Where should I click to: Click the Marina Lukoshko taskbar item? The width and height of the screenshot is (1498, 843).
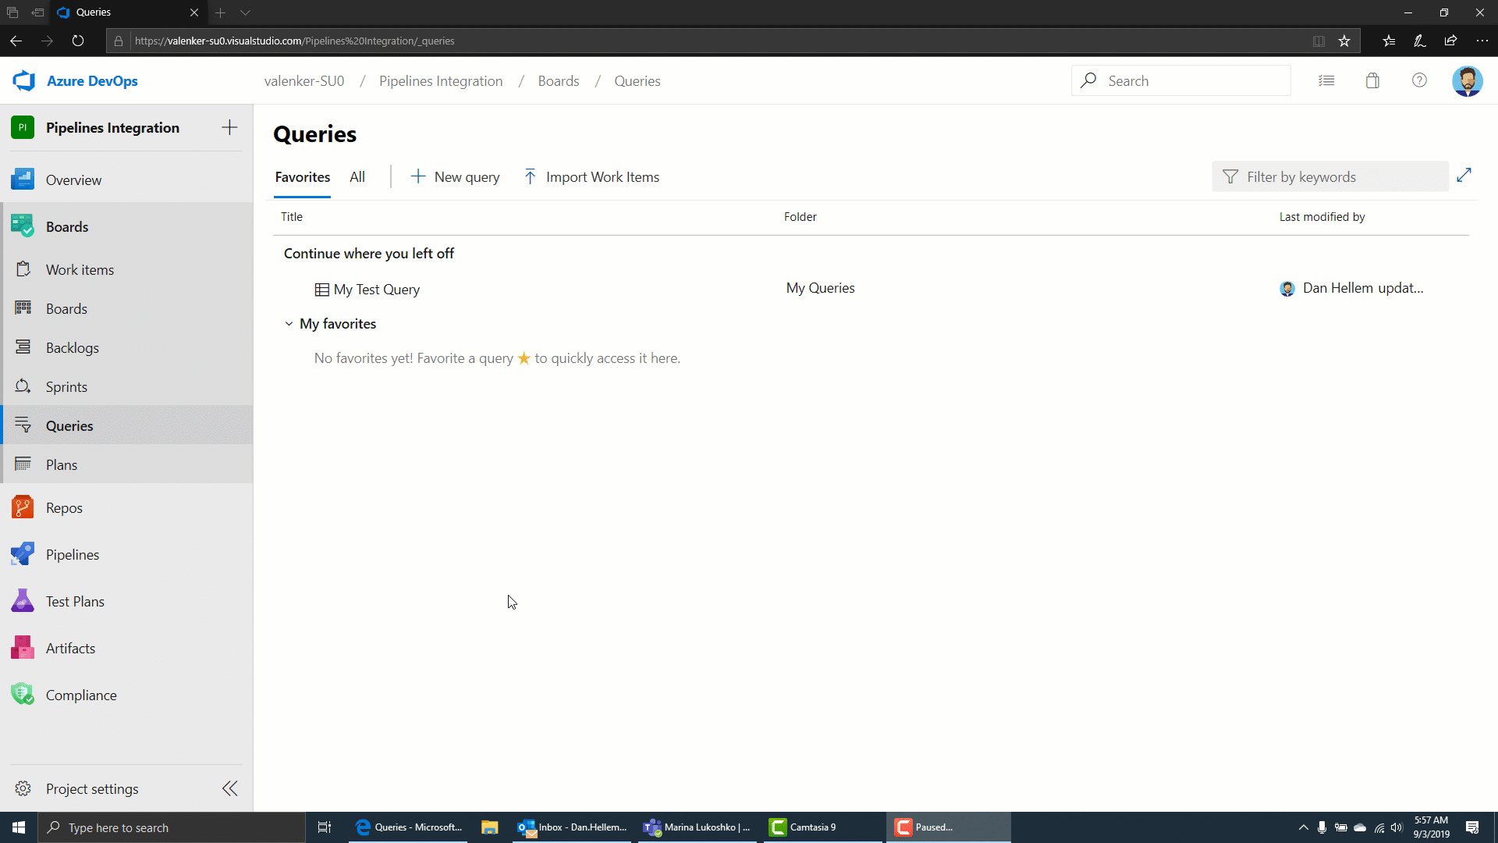698,827
